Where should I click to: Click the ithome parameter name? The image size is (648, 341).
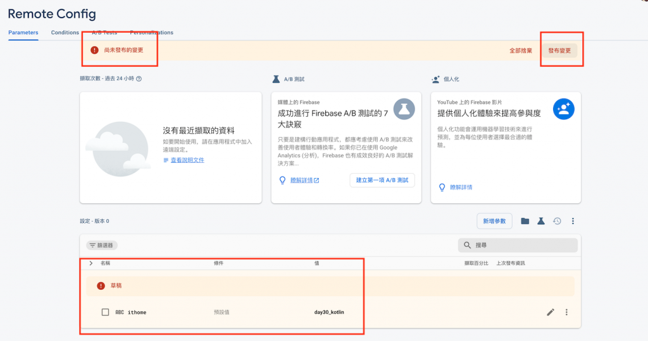(x=137, y=313)
